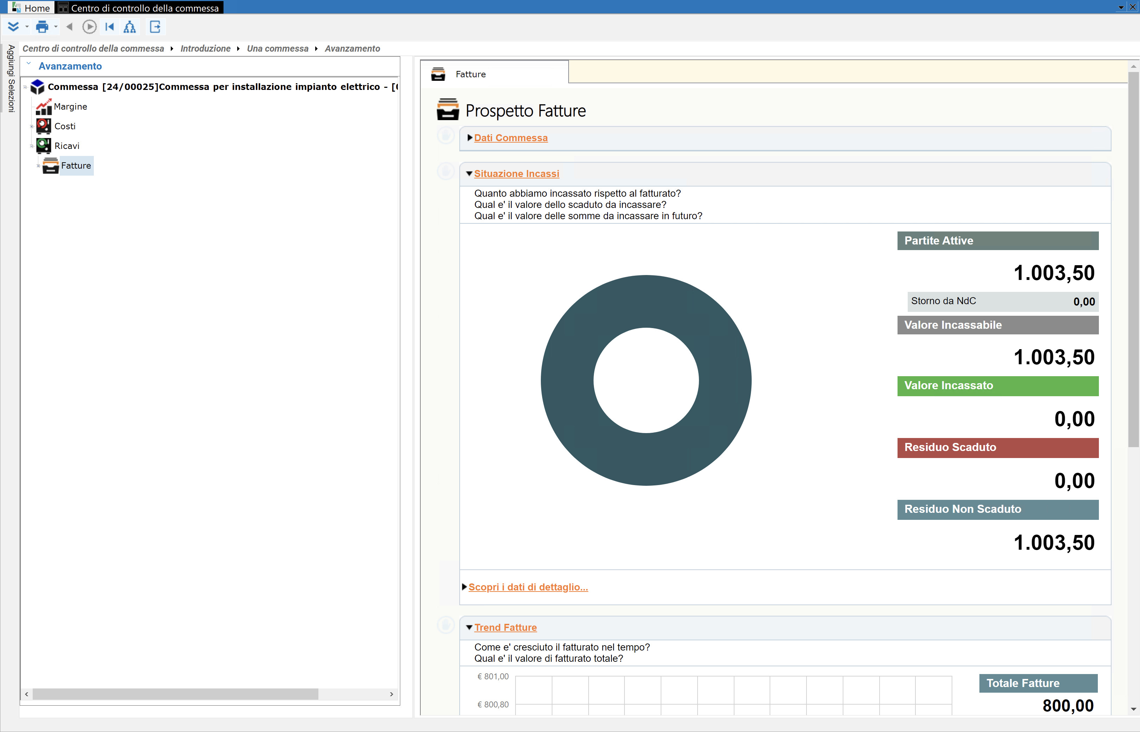1140x732 pixels.
Task: Select Ricavi in the tree
Action: click(66, 146)
